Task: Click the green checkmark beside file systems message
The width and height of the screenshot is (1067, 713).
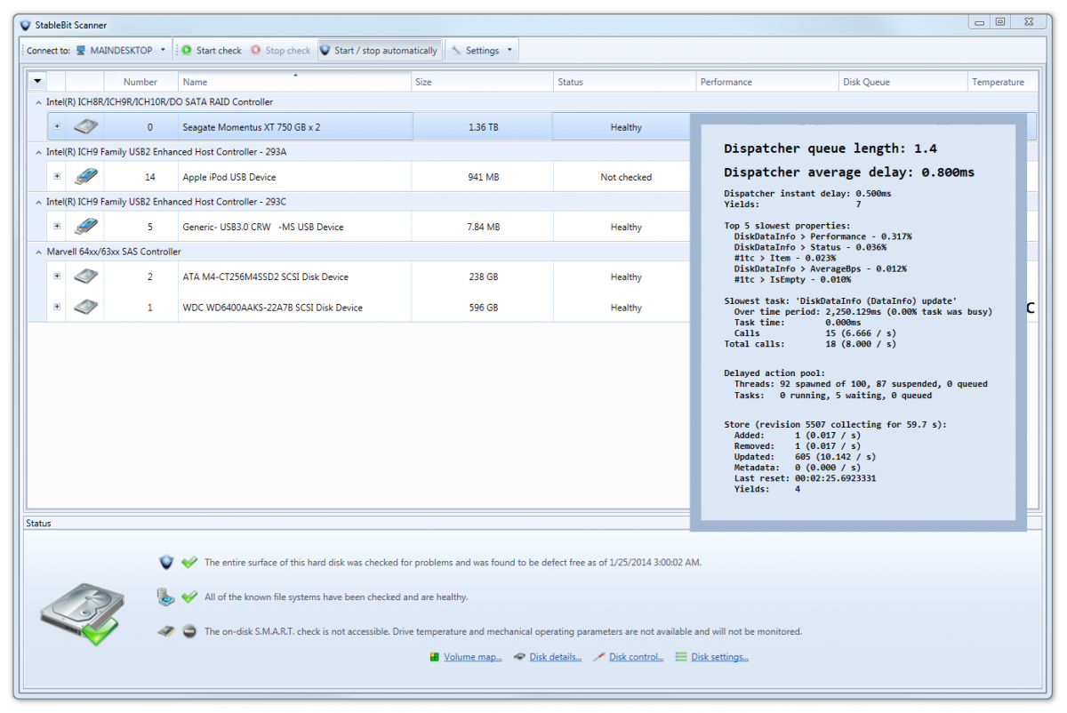Action: 189,597
